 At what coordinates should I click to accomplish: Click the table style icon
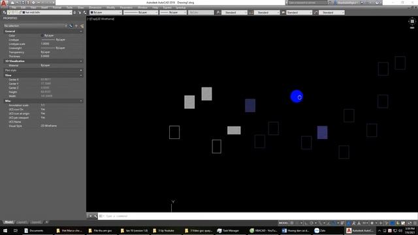coord(283,12)
